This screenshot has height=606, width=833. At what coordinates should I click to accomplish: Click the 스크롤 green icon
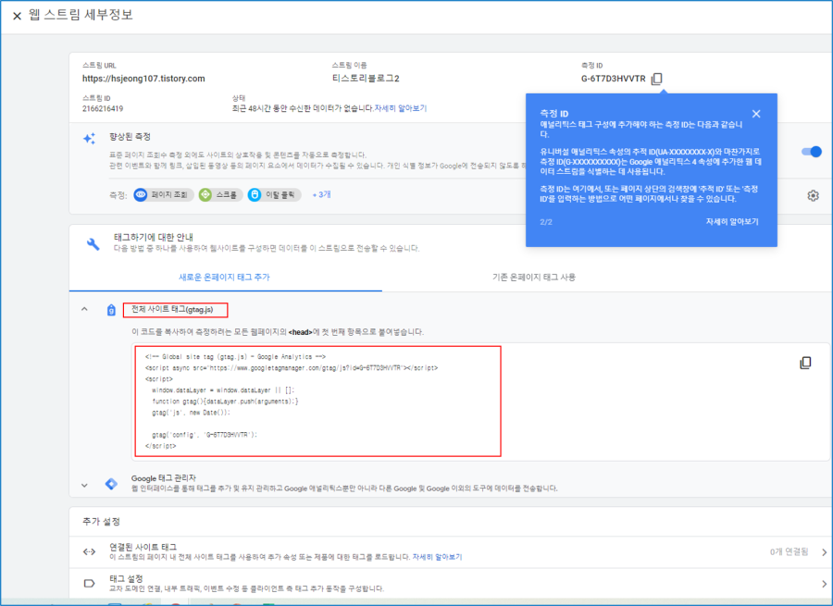(x=205, y=195)
